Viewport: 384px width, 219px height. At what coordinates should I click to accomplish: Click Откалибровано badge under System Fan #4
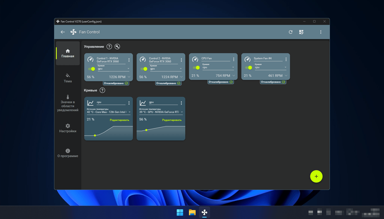tap(273, 82)
